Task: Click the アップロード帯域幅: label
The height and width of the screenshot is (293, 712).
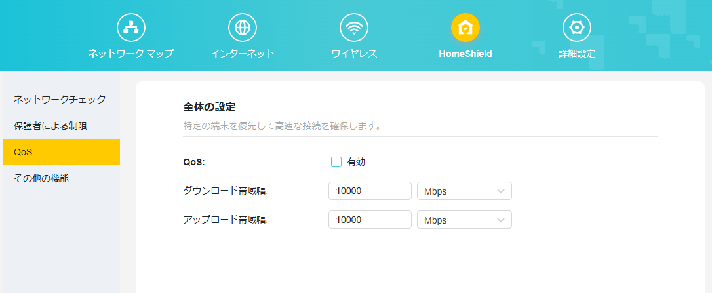Action: (226, 220)
